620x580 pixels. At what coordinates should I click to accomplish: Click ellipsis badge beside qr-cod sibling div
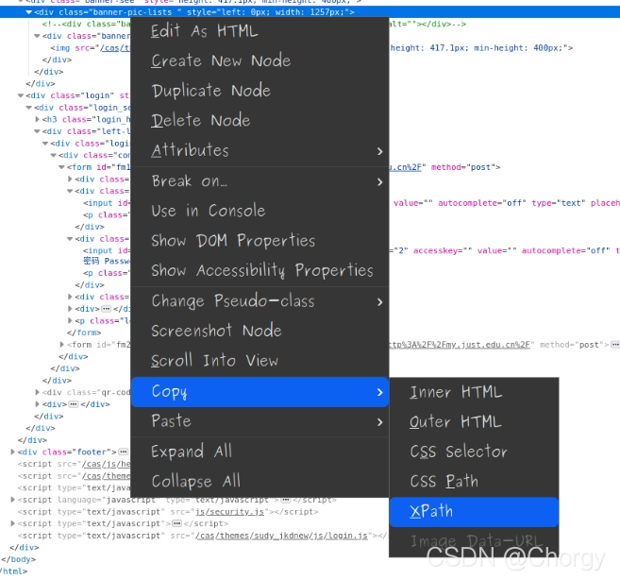tap(74, 404)
